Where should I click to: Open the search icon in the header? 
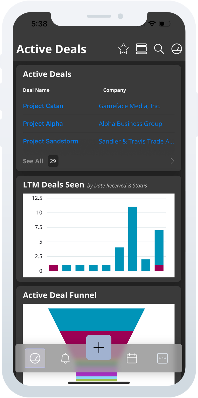[x=159, y=49]
